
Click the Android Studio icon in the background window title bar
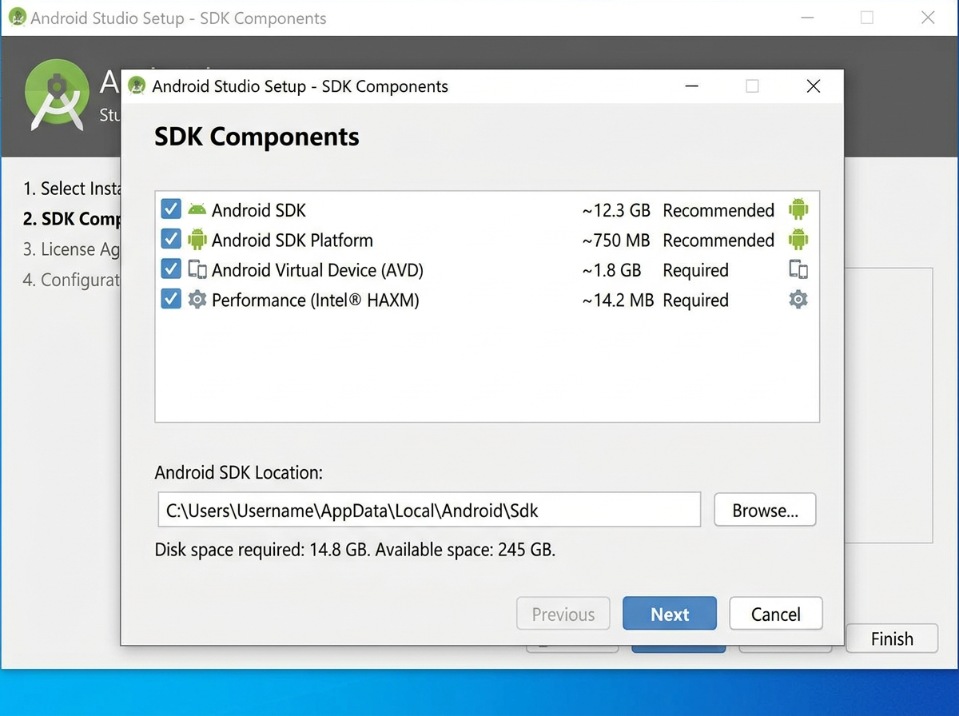17,17
